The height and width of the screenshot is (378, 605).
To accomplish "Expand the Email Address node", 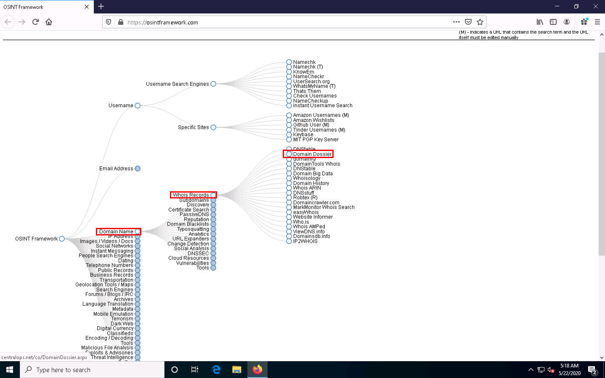I will click(138, 169).
